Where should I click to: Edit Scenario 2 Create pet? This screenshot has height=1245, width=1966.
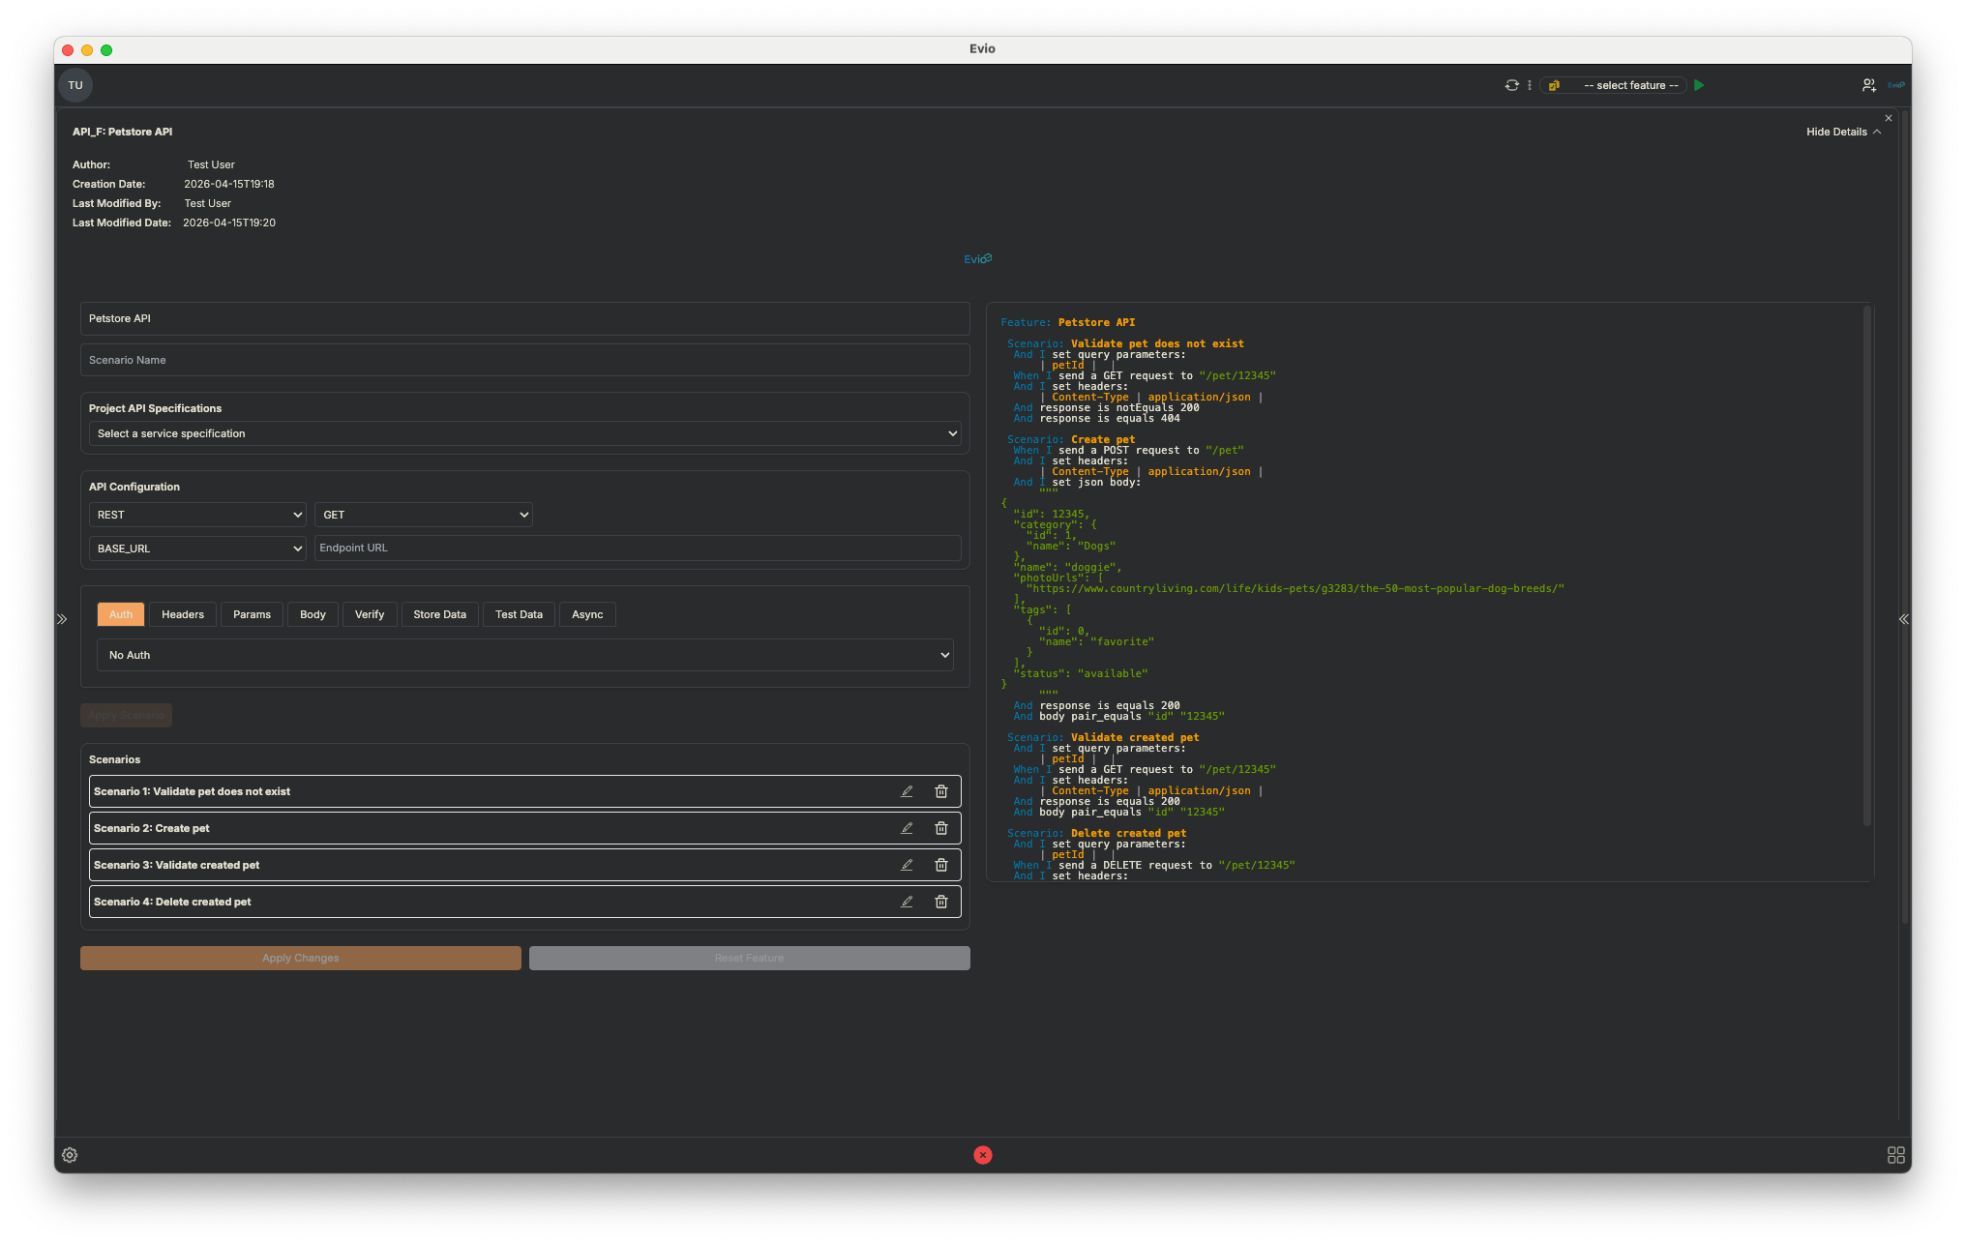907,828
